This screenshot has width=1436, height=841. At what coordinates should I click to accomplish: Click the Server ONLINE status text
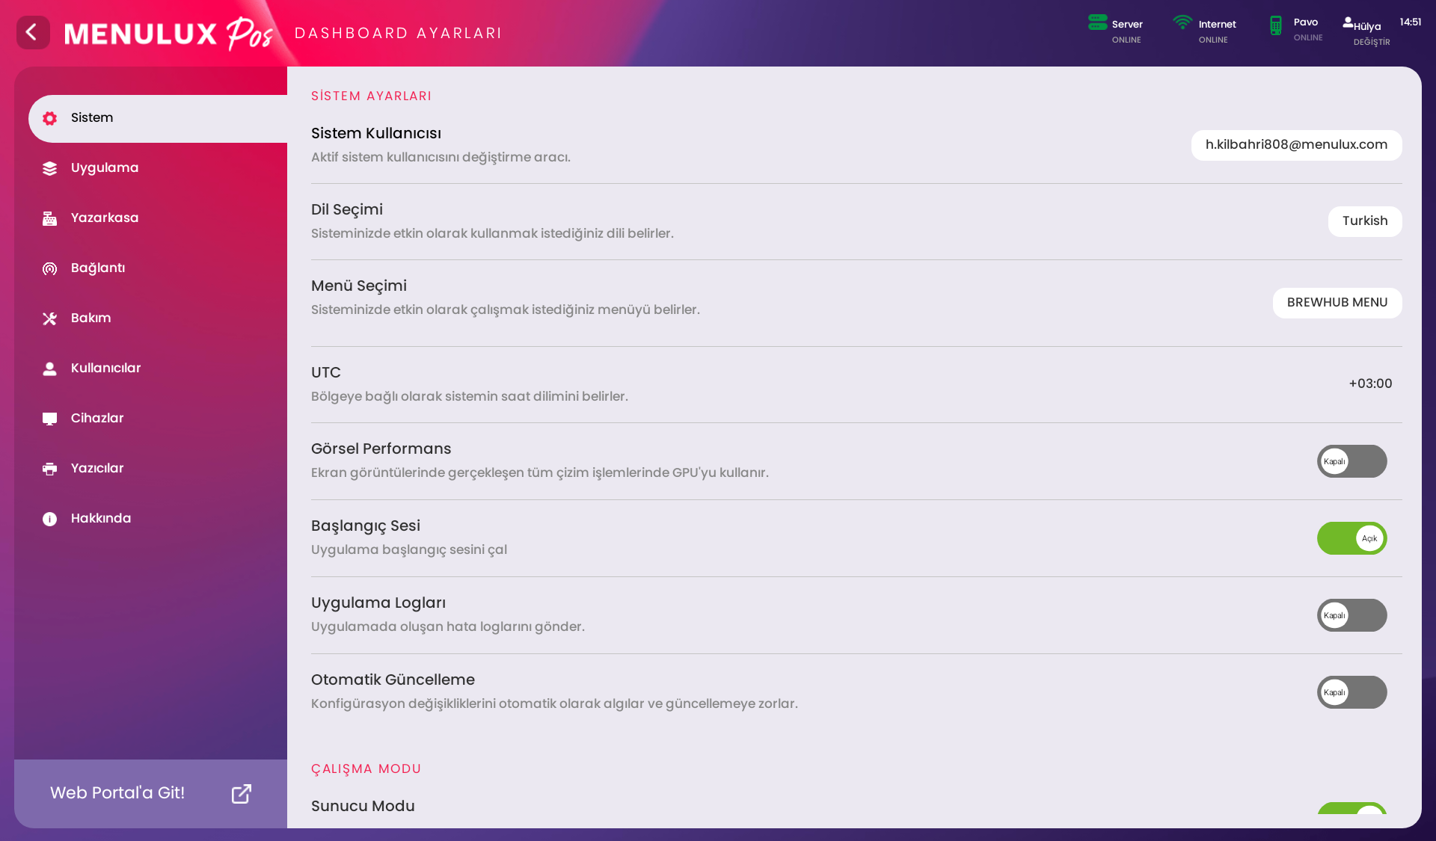tap(1126, 40)
